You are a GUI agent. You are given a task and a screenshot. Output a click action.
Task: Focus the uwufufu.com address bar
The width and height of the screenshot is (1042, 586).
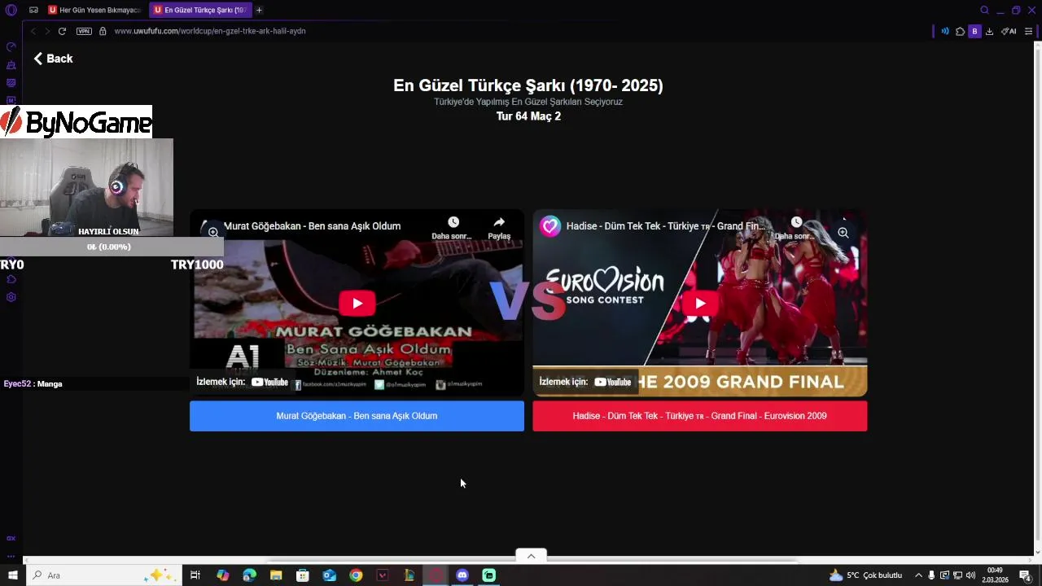[x=210, y=31]
